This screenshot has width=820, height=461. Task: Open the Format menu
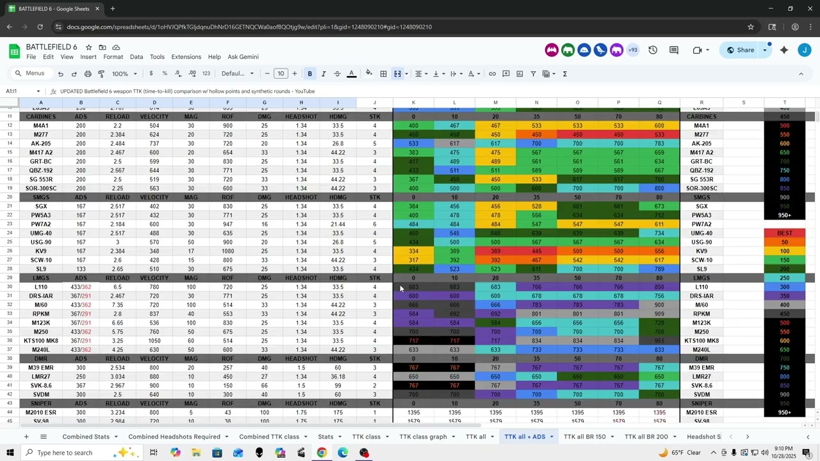tap(113, 57)
